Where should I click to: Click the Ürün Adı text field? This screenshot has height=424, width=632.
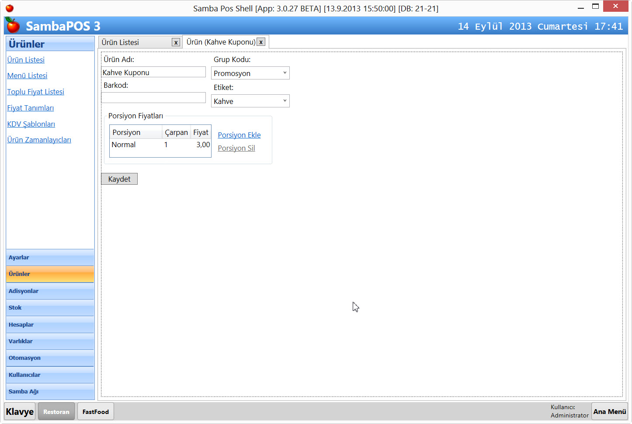tap(153, 72)
